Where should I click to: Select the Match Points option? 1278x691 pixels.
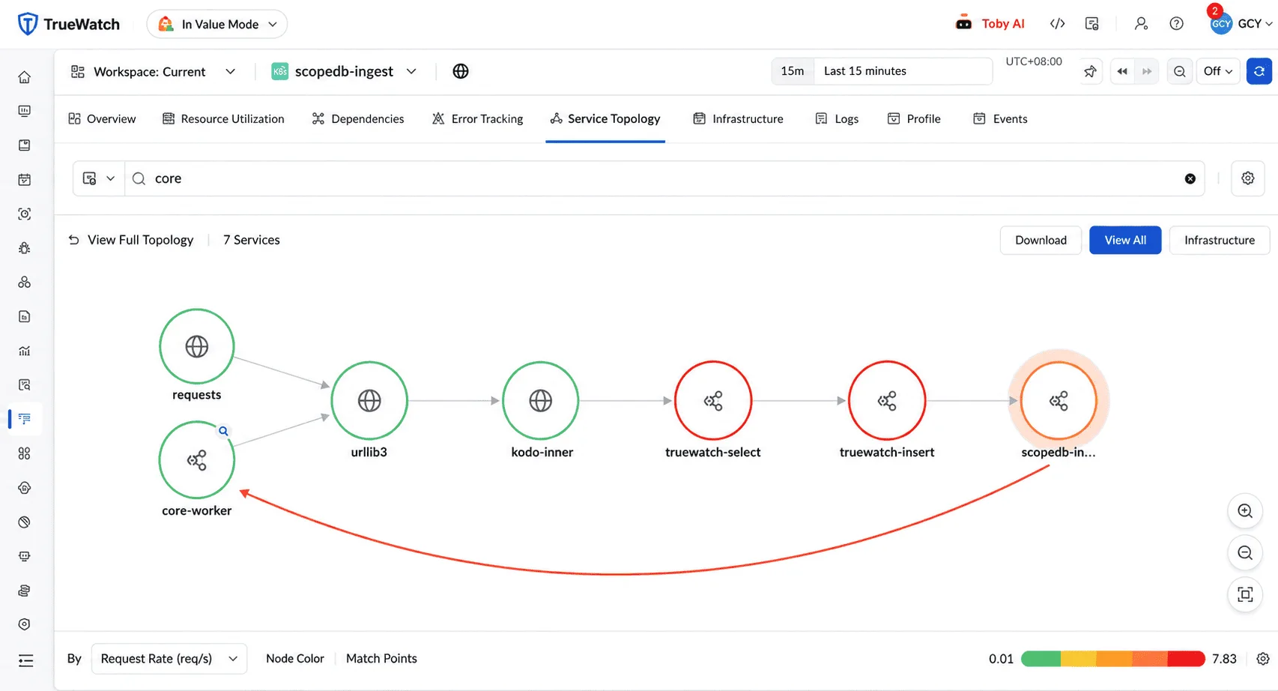[381, 659]
